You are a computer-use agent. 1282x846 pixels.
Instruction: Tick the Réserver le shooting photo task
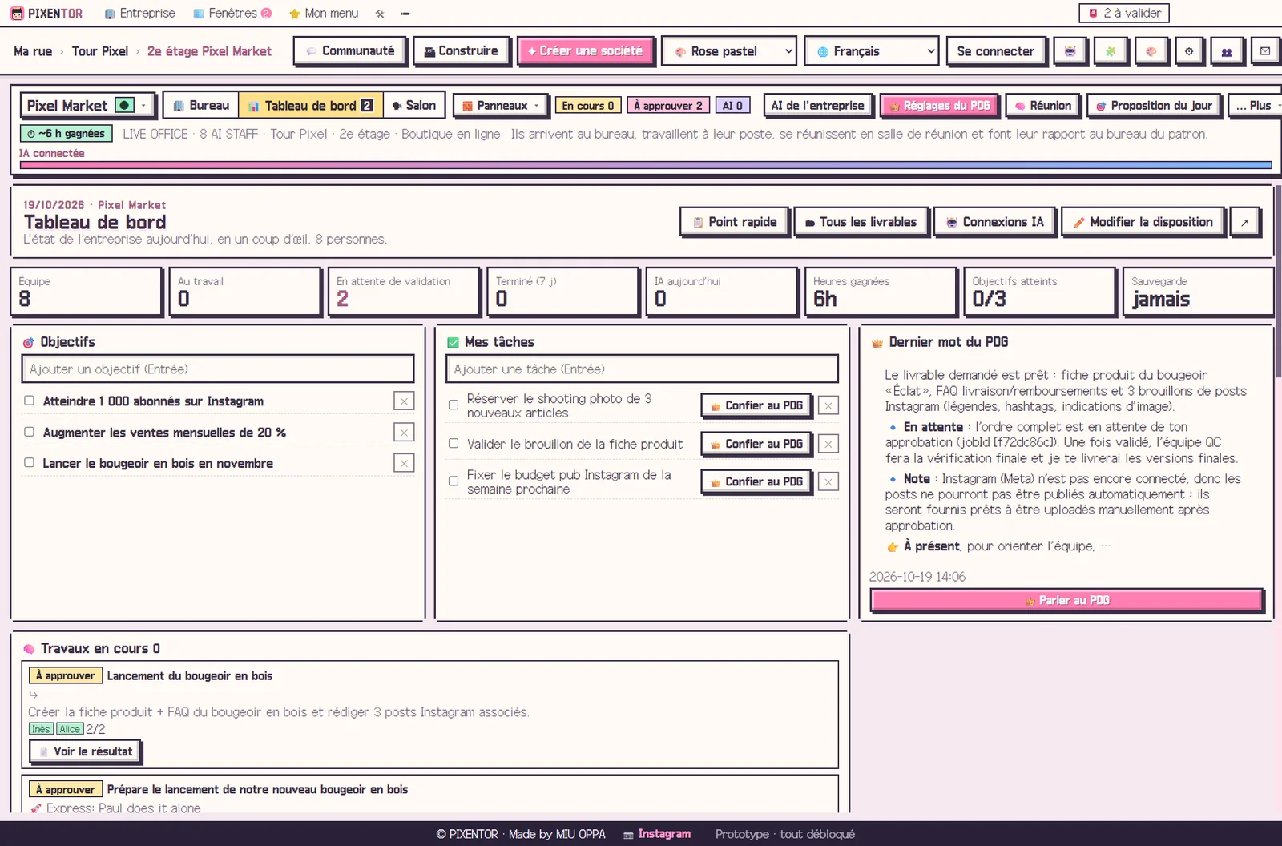coord(454,405)
